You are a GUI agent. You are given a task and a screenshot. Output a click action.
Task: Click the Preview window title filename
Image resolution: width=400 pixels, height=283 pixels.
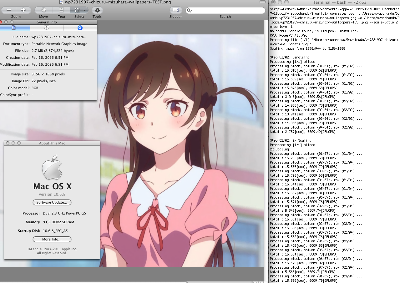(118, 2)
